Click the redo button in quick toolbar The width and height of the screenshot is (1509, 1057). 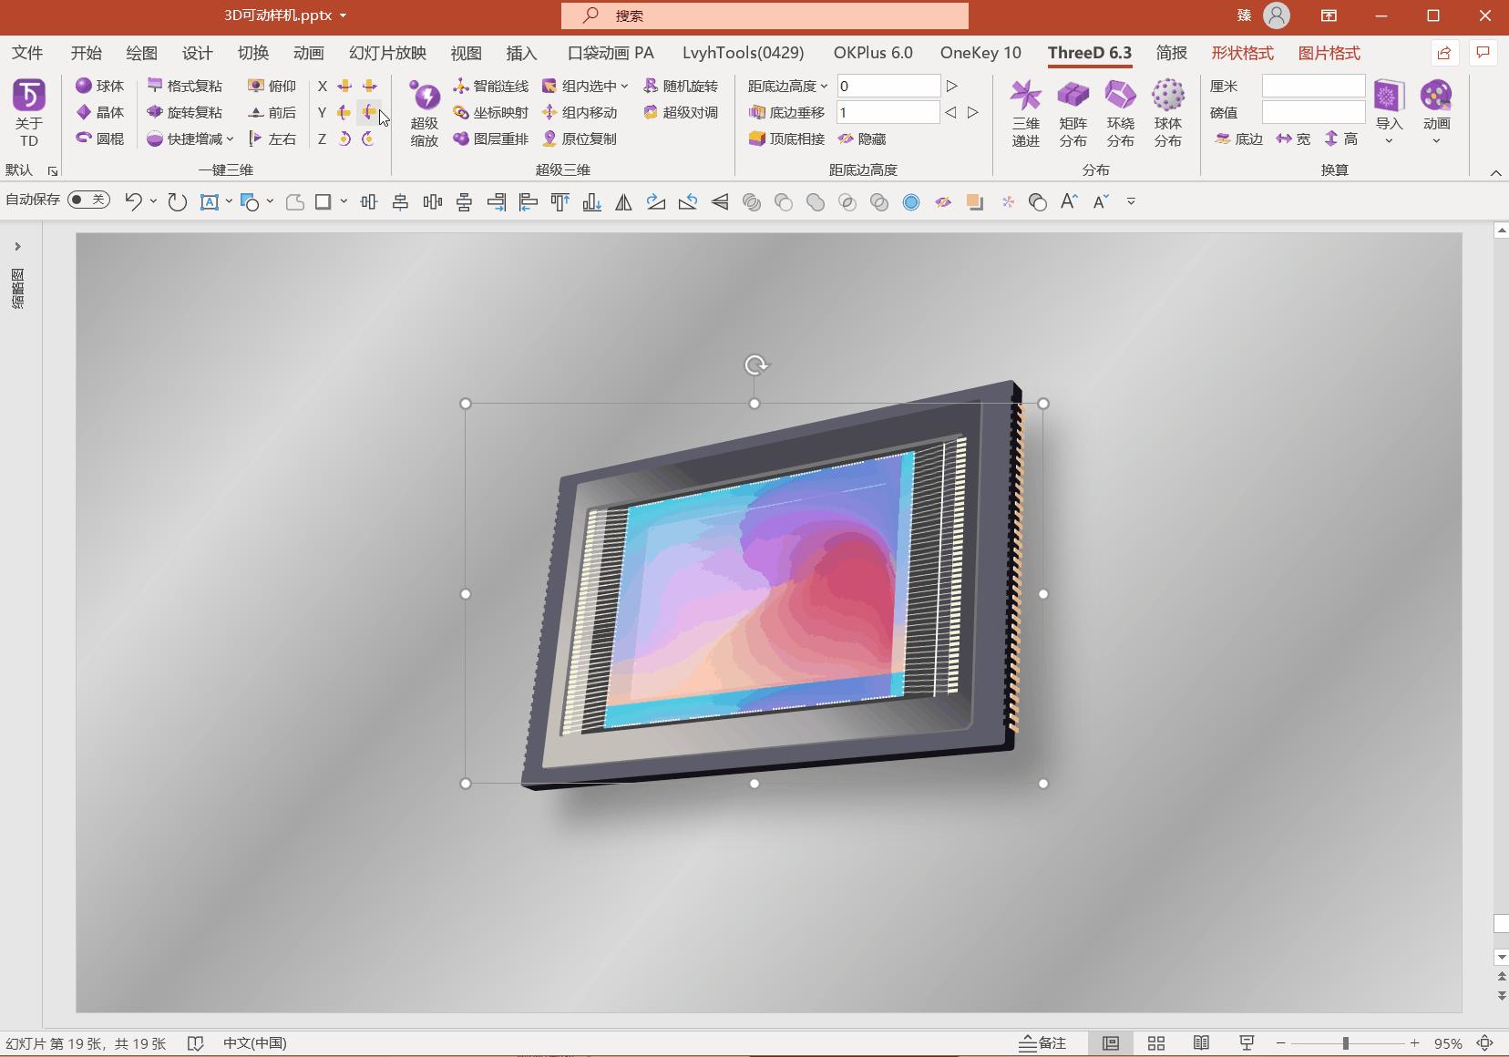coord(177,201)
